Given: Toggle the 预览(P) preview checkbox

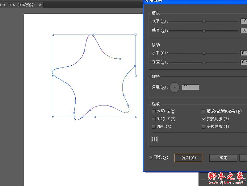Looking at the screenshot, I should tap(151, 157).
